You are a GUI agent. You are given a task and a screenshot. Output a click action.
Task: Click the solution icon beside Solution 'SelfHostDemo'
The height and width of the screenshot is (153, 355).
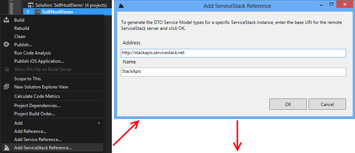coord(31,5)
